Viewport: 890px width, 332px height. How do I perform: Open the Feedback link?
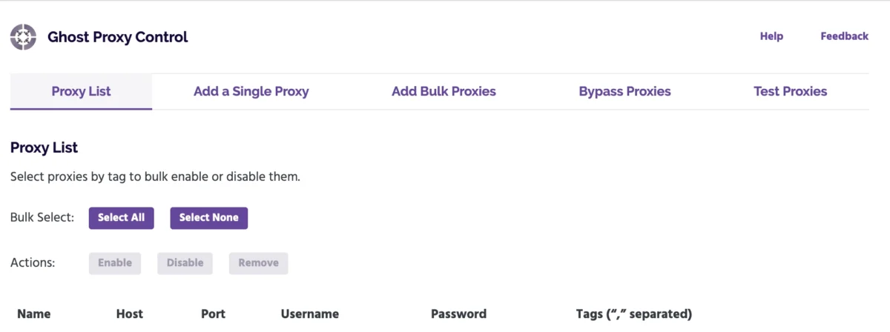coord(844,36)
